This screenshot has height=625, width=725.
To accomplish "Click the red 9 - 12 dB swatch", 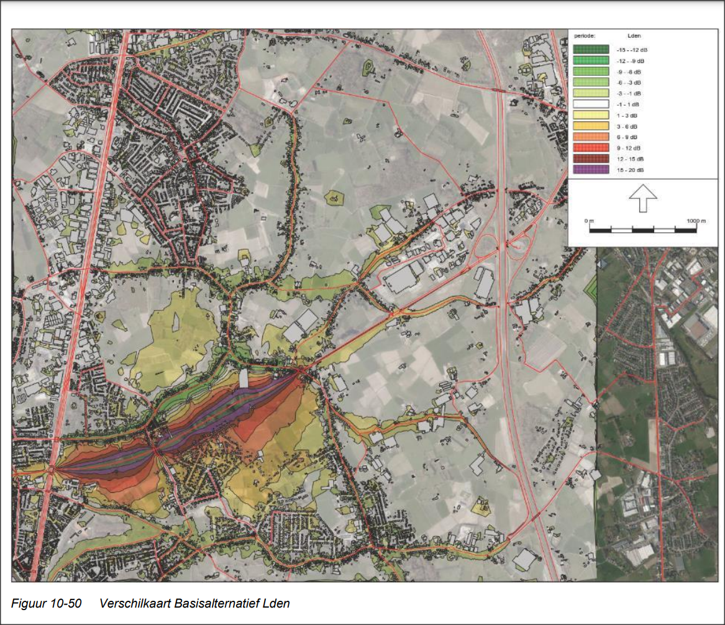I will (591, 147).
